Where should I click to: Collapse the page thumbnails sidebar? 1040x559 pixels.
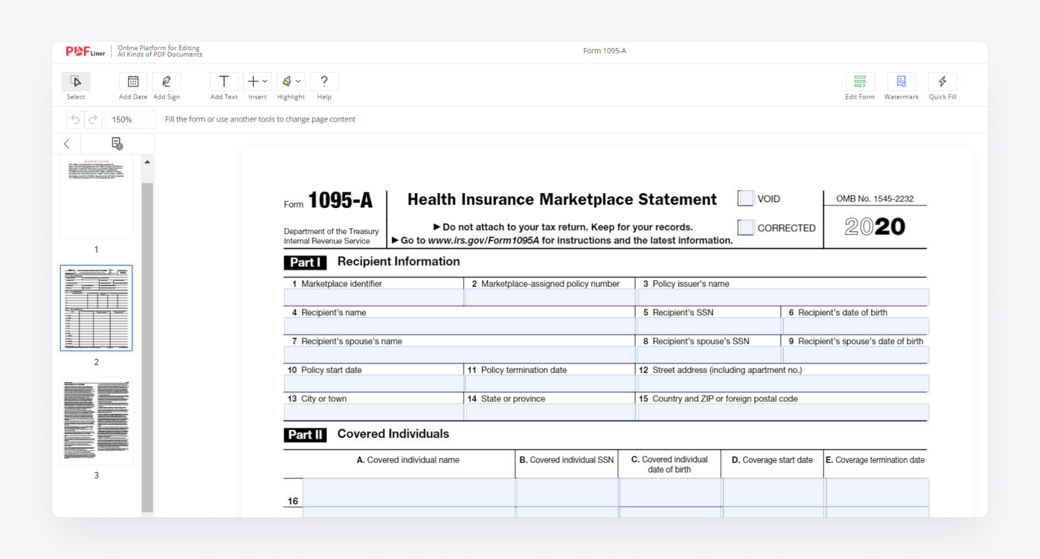coord(66,144)
